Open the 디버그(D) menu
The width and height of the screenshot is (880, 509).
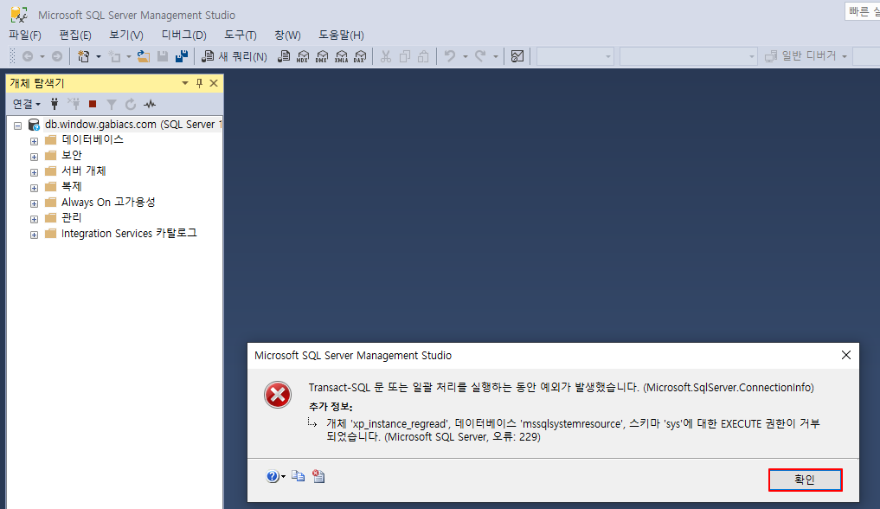184,35
